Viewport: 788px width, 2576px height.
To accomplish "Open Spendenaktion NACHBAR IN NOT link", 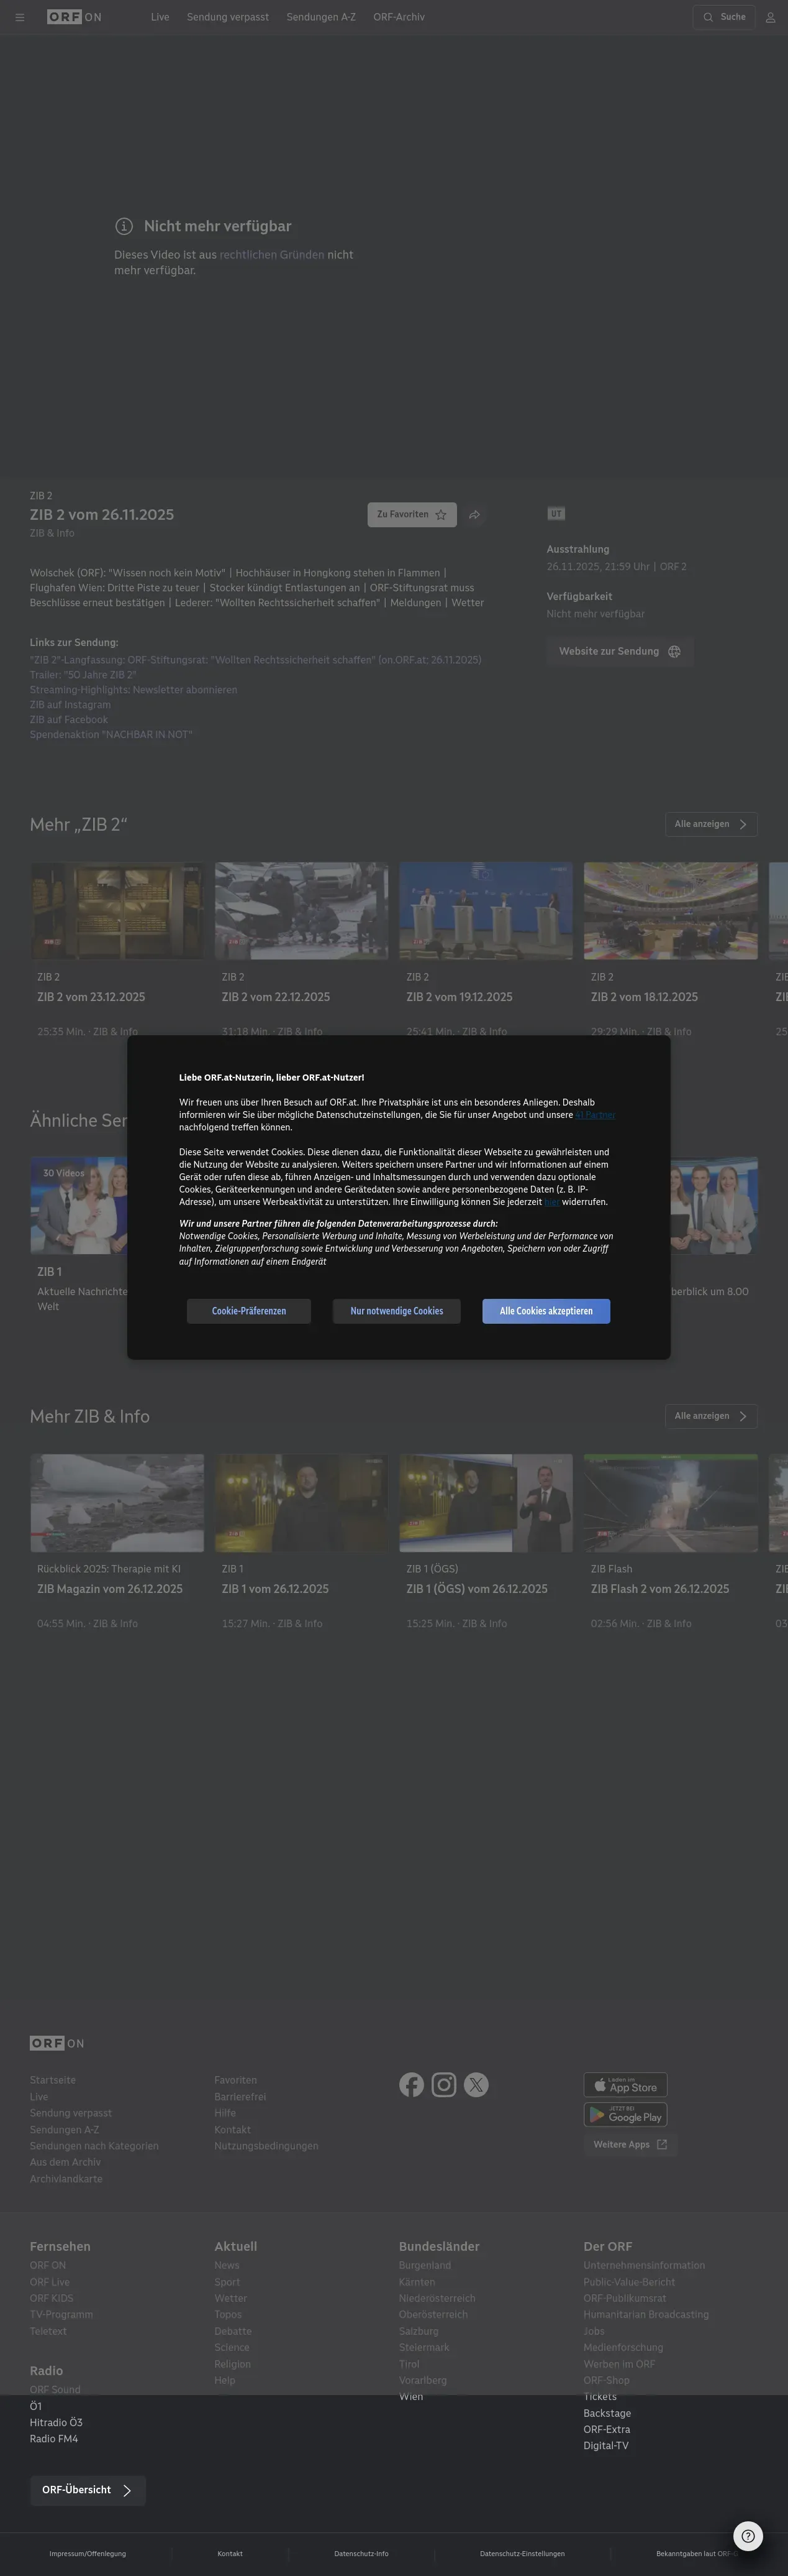I will point(111,735).
